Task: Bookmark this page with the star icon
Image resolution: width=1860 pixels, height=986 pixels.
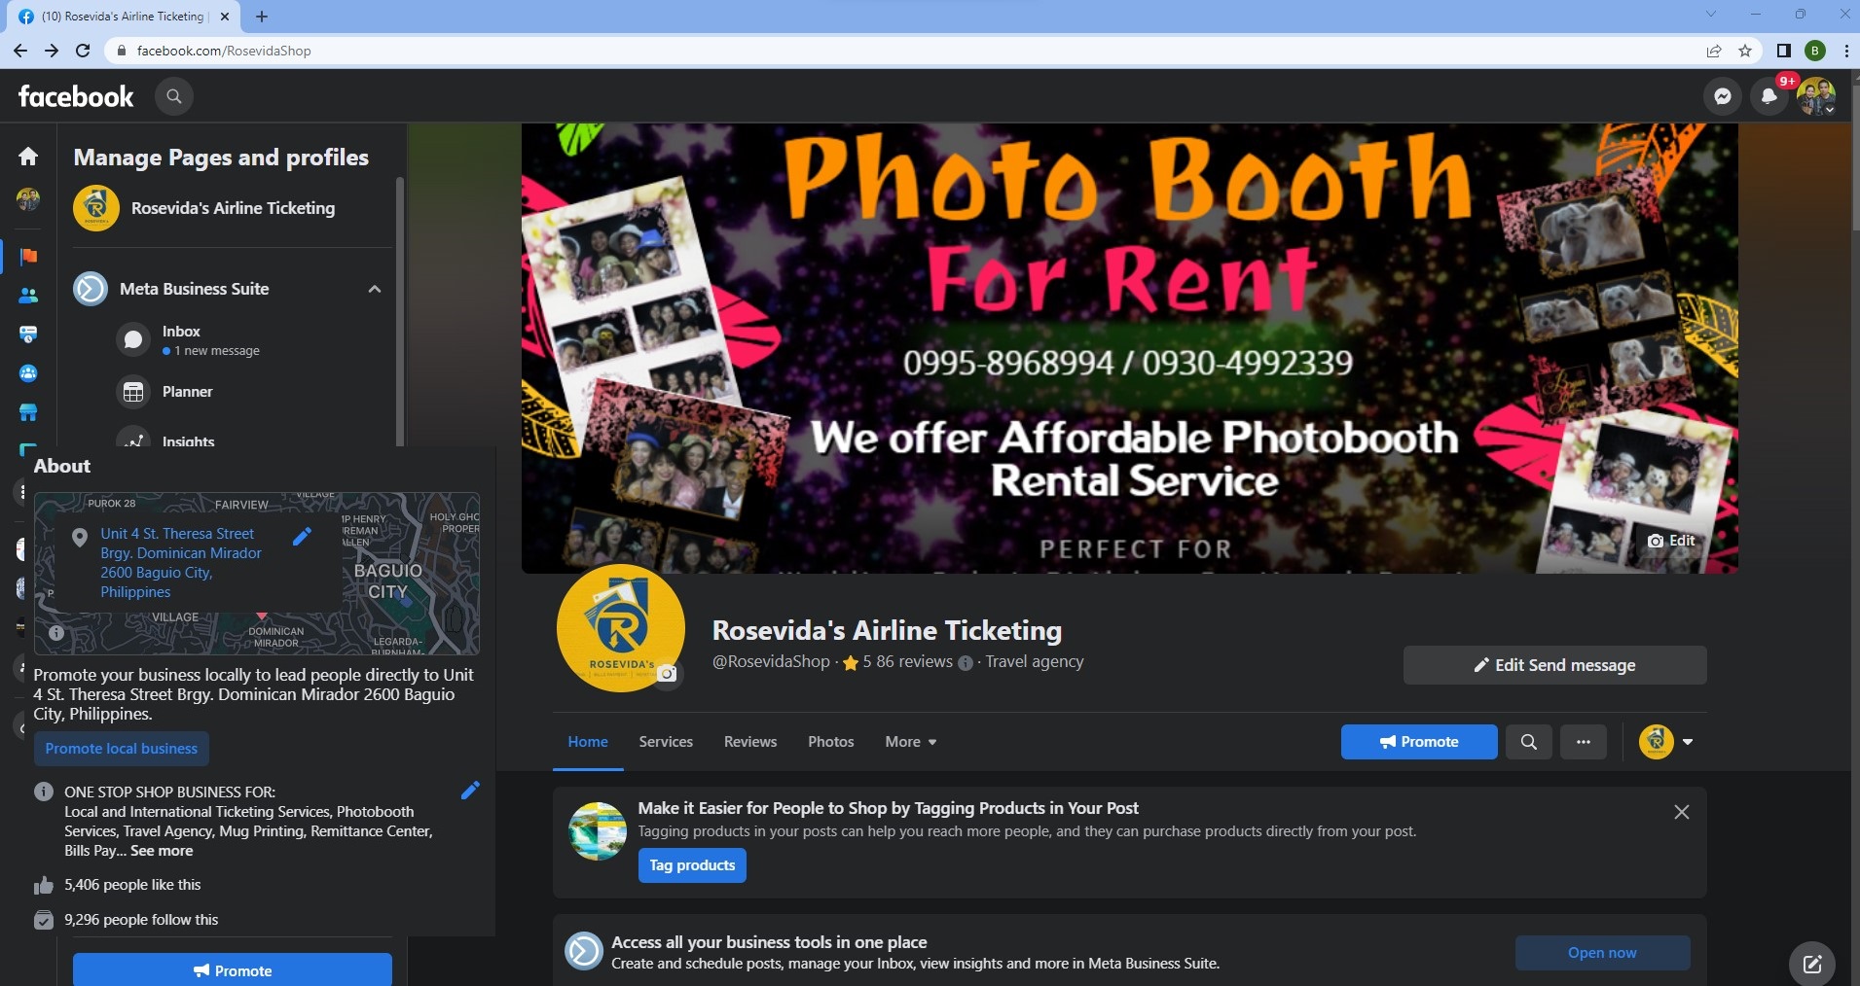Action: pyautogui.click(x=1745, y=51)
